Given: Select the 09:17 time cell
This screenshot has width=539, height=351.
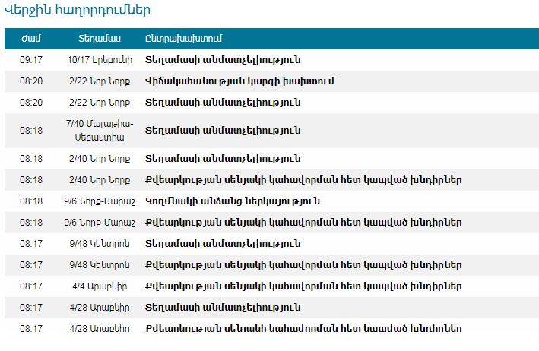Looking at the screenshot, I should pyautogui.click(x=31, y=59).
